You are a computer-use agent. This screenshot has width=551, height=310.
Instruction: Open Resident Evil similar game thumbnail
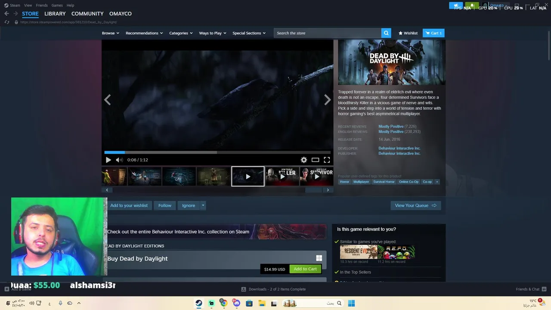[x=359, y=252]
